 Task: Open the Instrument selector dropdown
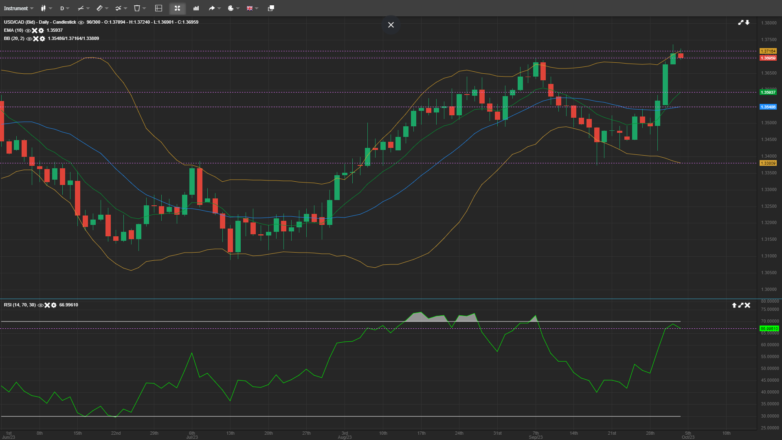[x=19, y=8]
